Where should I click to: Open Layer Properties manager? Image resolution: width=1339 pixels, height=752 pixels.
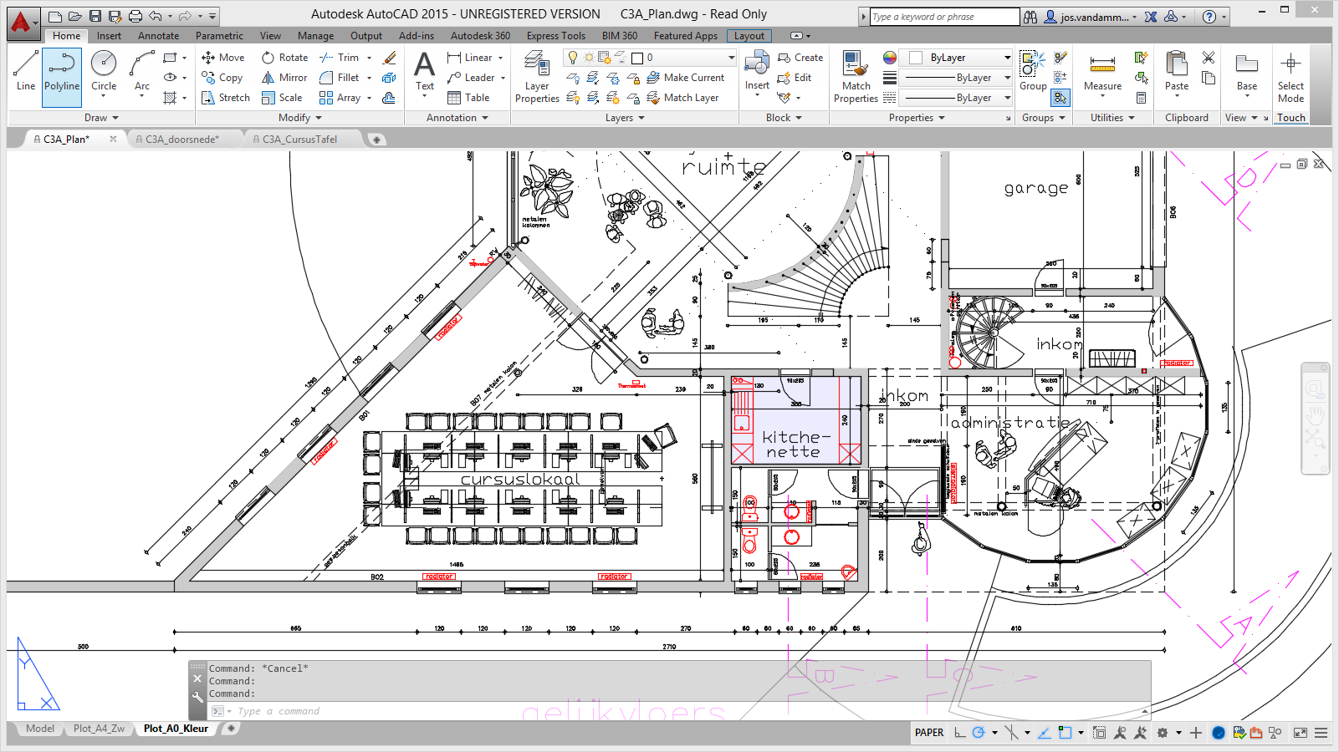537,77
